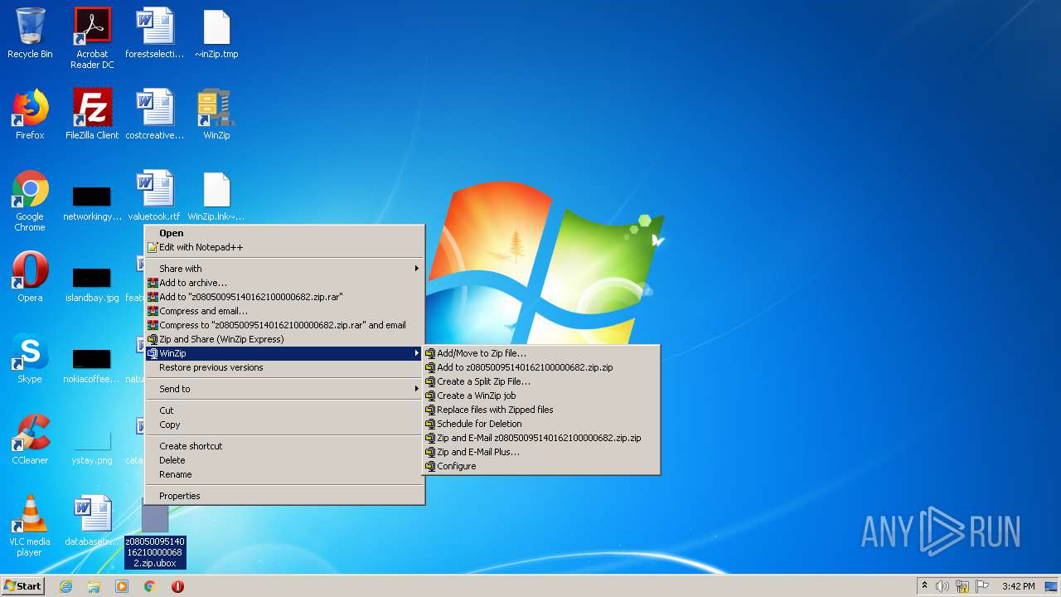Viewport: 1061px width, 597px height.
Task: Launch the WinZip desktop shortcut
Action: point(216,114)
